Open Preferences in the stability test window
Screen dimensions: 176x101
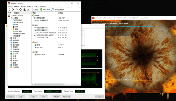click(66, 97)
